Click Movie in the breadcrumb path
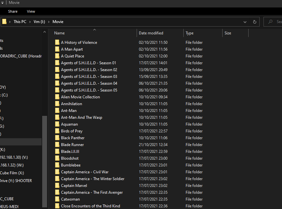The height and width of the screenshot is (209, 282). tap(58, 22)
